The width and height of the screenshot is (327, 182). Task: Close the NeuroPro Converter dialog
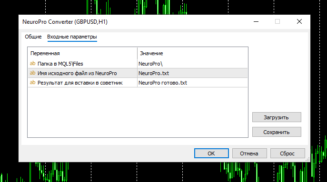[x=299, y=22]
